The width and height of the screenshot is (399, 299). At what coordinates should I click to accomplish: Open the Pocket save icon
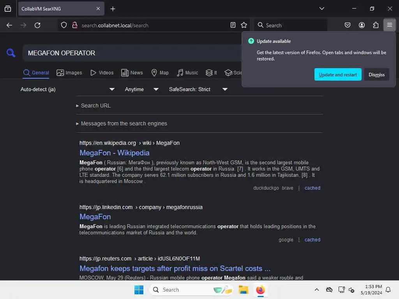pos(347,25)
